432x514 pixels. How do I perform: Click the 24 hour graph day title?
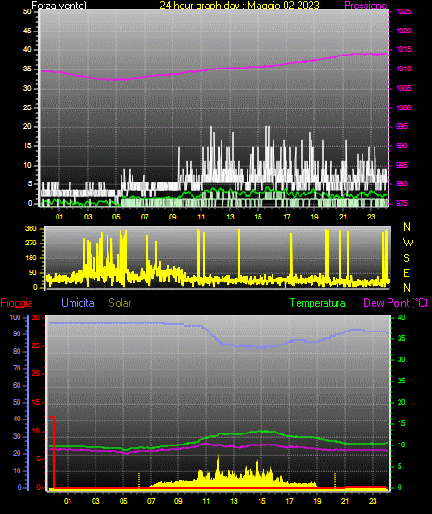[x=239, y=6]
